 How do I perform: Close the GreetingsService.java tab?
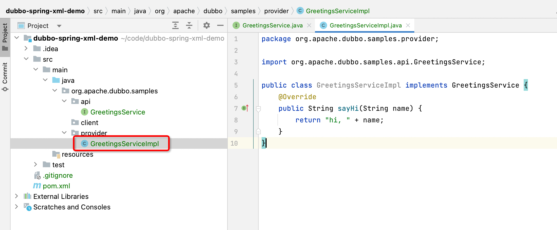(x=309, y=25)
